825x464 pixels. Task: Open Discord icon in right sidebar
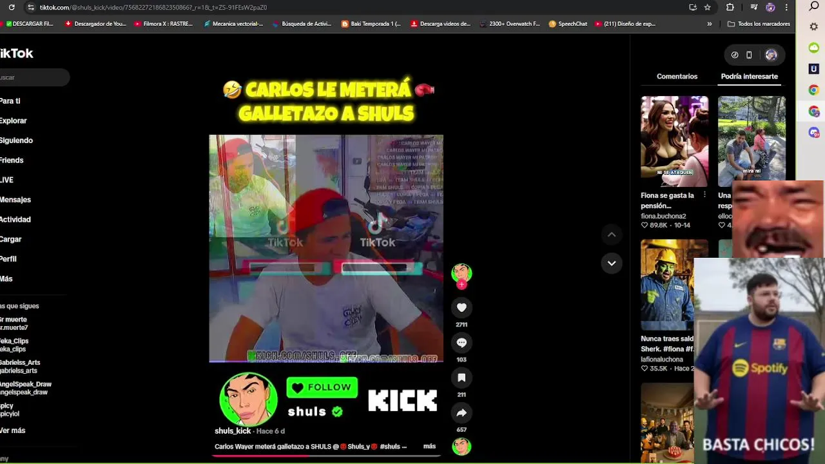(x=814, y=132)
